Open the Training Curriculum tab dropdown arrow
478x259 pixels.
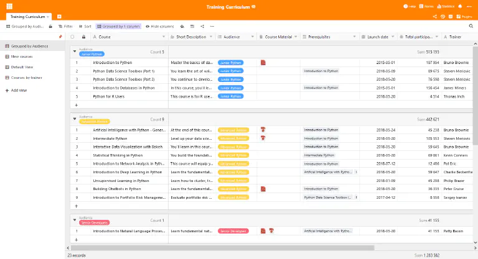[48, 17]
